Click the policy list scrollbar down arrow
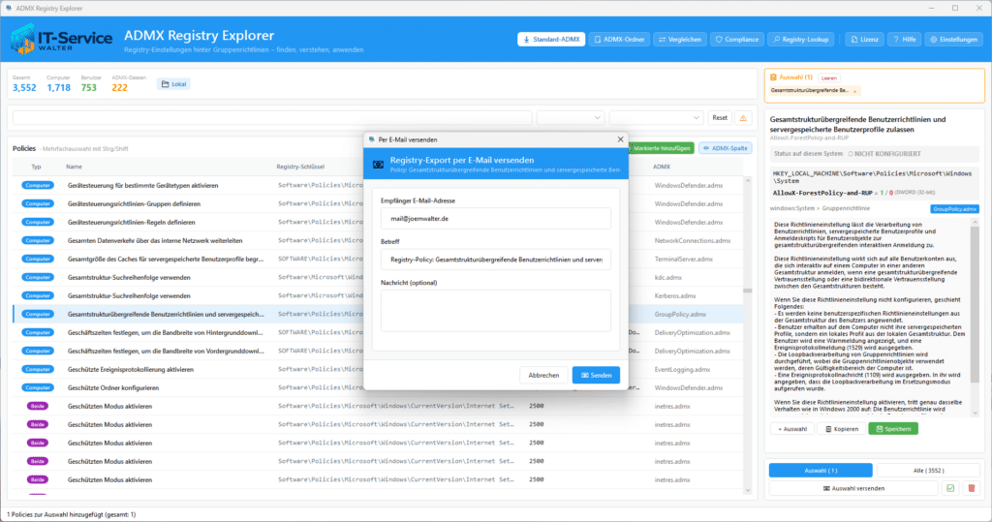 [x=747, y=490]
